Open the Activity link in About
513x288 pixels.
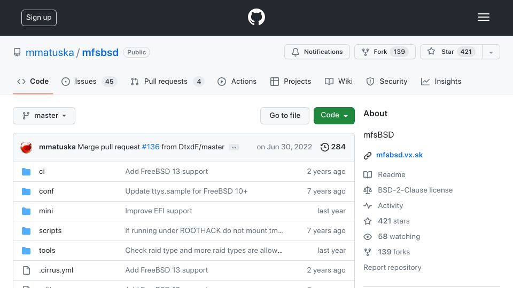coord(383,206)
